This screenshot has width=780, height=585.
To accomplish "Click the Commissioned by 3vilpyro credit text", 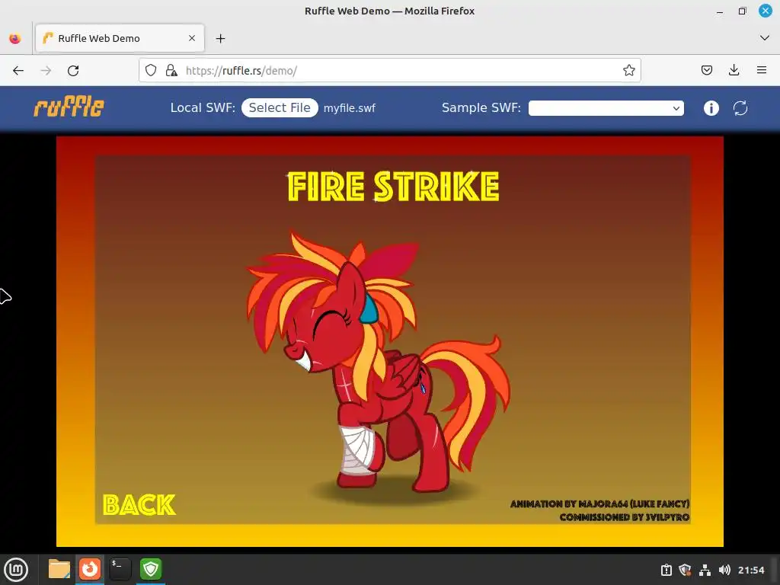I will (625, 517).
